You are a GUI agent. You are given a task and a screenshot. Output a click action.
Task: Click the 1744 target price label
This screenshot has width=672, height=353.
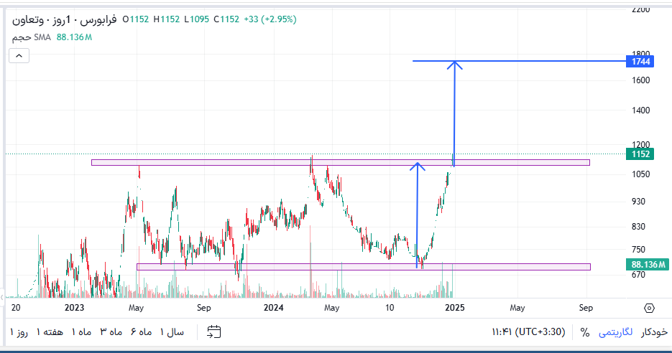pos(640,62)
